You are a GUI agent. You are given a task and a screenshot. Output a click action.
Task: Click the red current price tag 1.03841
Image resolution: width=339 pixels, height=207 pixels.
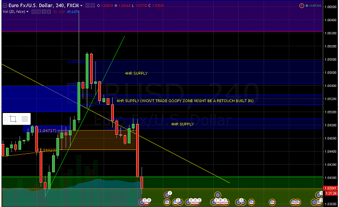coord(330,189)
